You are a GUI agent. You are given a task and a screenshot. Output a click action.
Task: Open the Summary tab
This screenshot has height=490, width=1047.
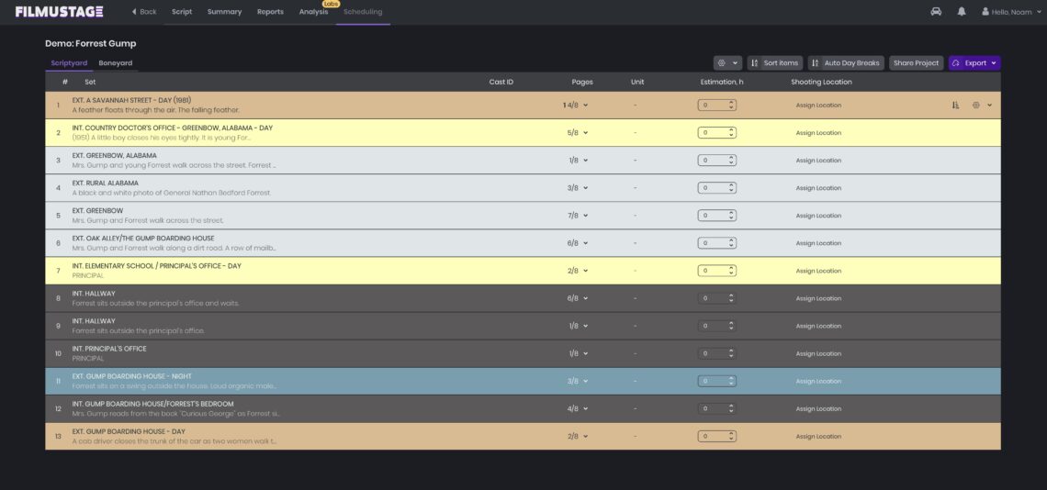[224, 11]
